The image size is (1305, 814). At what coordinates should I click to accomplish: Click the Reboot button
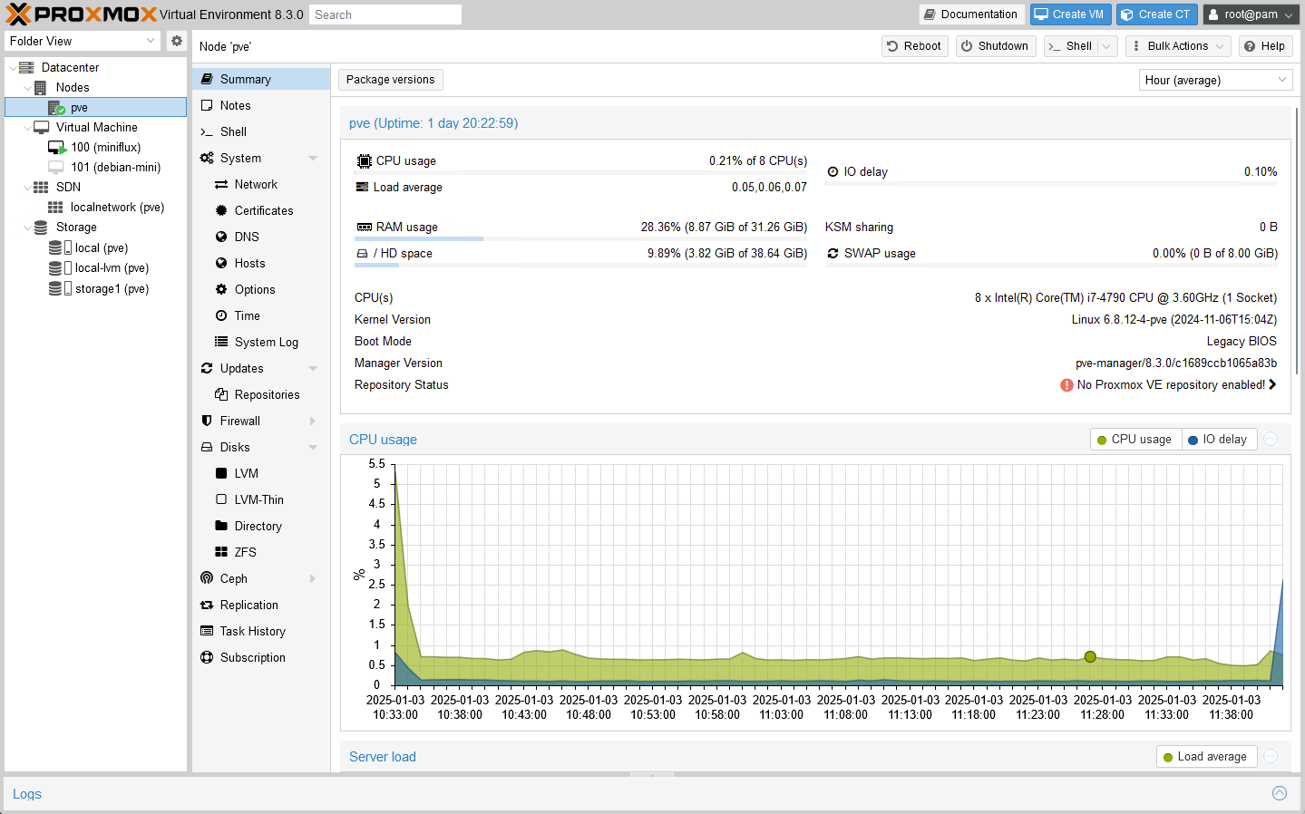[914, 46]
